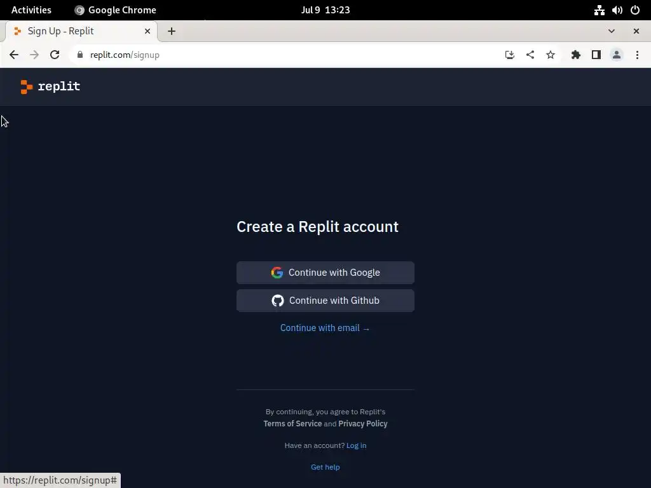Open the Chrome profile avatar icon
The height and width of the screenshot is (488, 651).
click(x=617, y=55)
